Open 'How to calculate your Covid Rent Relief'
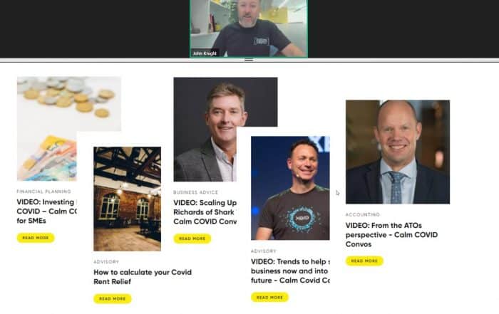 click(143, 277)
